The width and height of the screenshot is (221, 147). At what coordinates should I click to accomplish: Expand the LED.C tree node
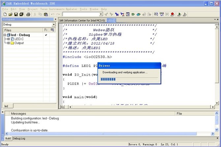click(9, 39)
